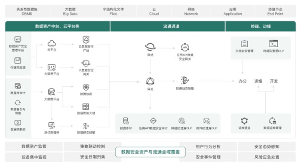301x167 pixels.
Task: Select the 数据加密 eye-shield icon
Action: click(x=86, y=87)
